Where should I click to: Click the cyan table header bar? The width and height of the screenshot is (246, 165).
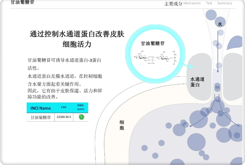tap(57, 107)
